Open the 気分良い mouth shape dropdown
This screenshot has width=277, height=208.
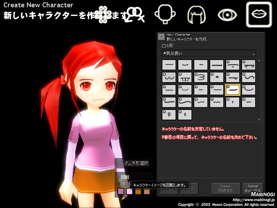[209, 53]
